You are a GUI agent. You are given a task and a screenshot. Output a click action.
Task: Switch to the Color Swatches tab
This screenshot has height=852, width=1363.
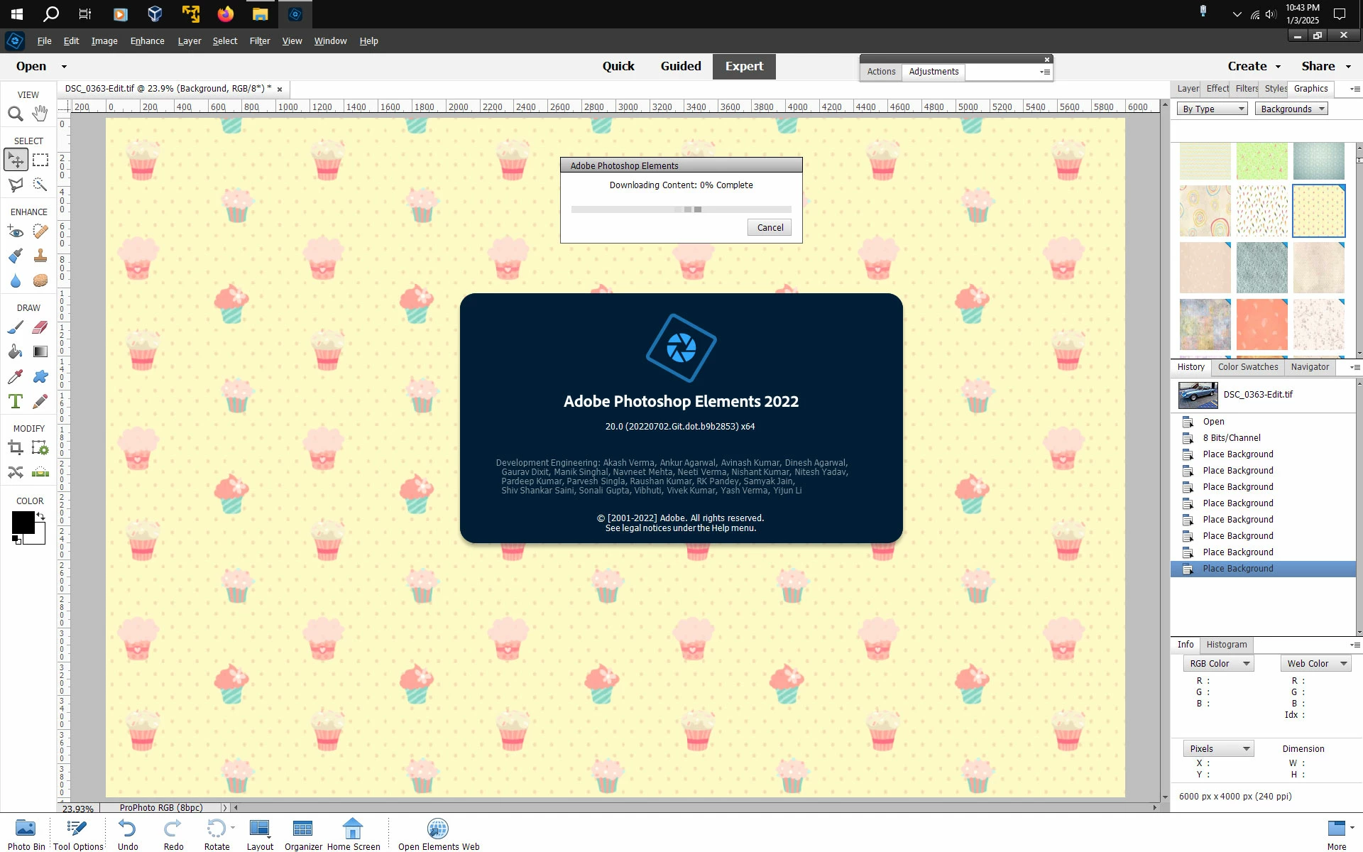tap(1247, 367)
